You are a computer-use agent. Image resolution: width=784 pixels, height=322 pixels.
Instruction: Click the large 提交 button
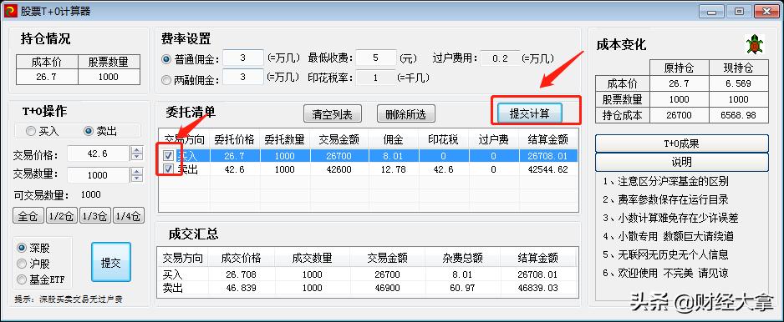(111, 262)
